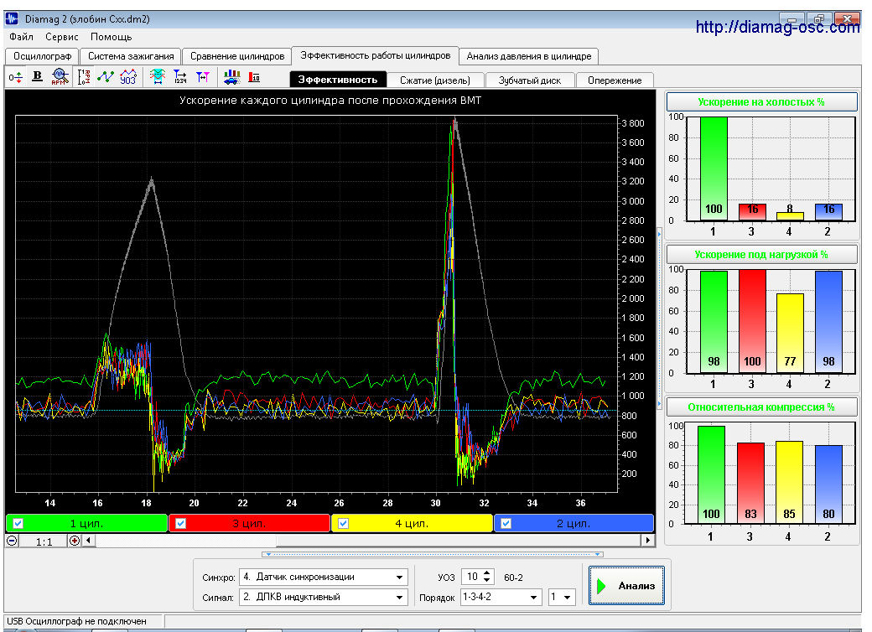
Task: Toggle the upper right-panel splitter arrow
Action: [660, 235]
